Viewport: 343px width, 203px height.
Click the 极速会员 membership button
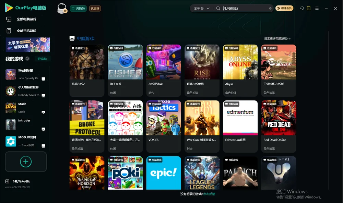tap(284, 8)
